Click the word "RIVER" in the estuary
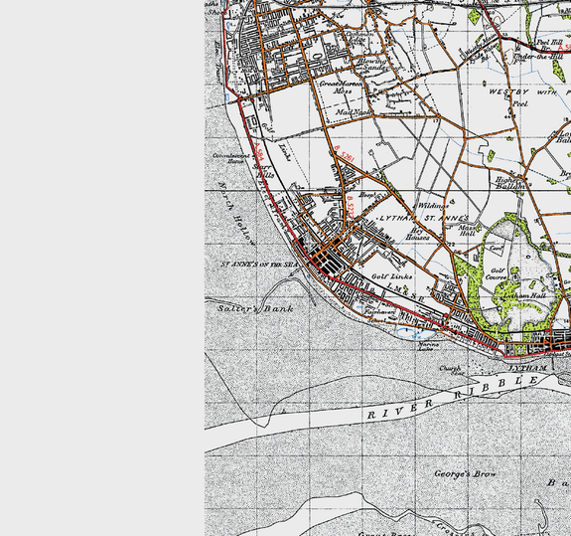The image size is (571, 536). pos(400,410)
